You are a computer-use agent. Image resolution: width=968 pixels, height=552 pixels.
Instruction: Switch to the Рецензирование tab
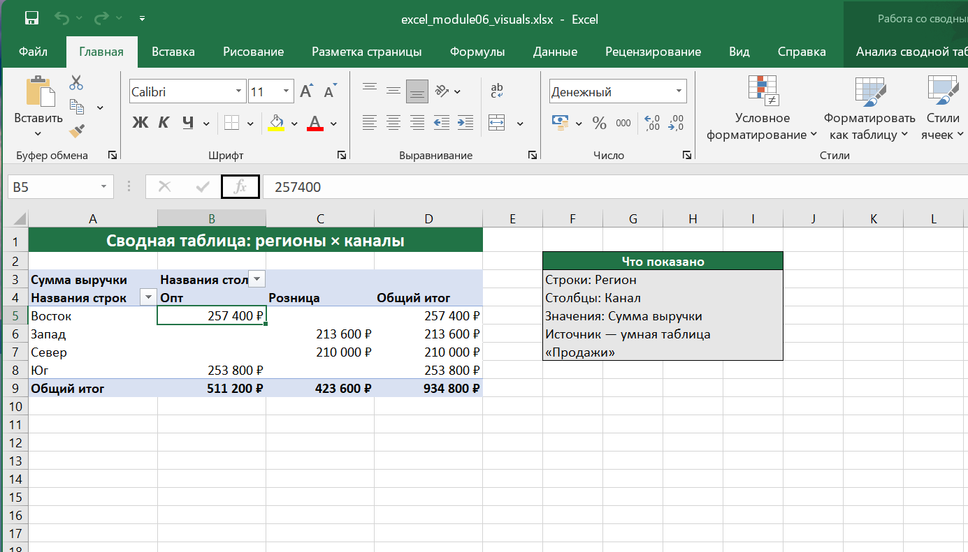click(653, 52)
